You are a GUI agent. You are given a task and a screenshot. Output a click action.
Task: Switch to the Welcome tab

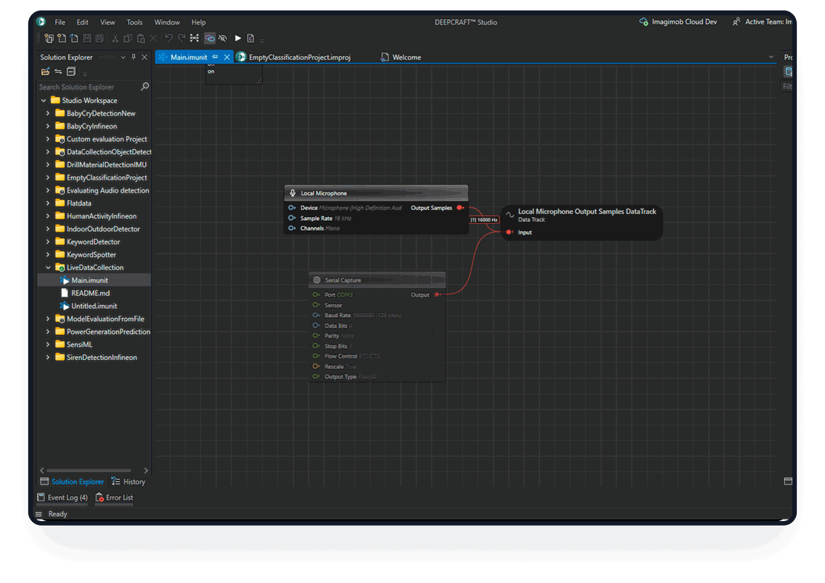click(406, 57)
